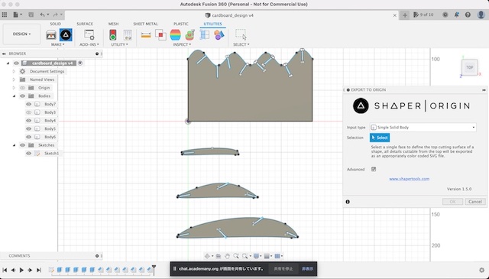Click the Select window tool icon
This screenshot has height=279, width=489.
(241, 34)
